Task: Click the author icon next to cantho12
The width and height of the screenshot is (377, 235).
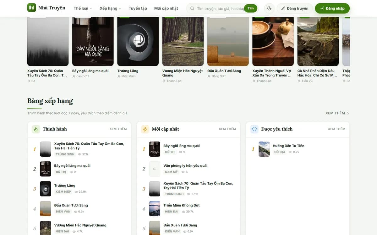Action: point(74,76)
